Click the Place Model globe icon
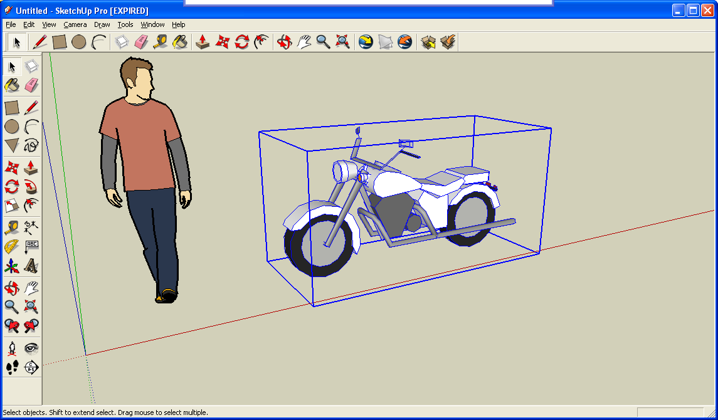718x420 pixels. [x=405, y=42]
